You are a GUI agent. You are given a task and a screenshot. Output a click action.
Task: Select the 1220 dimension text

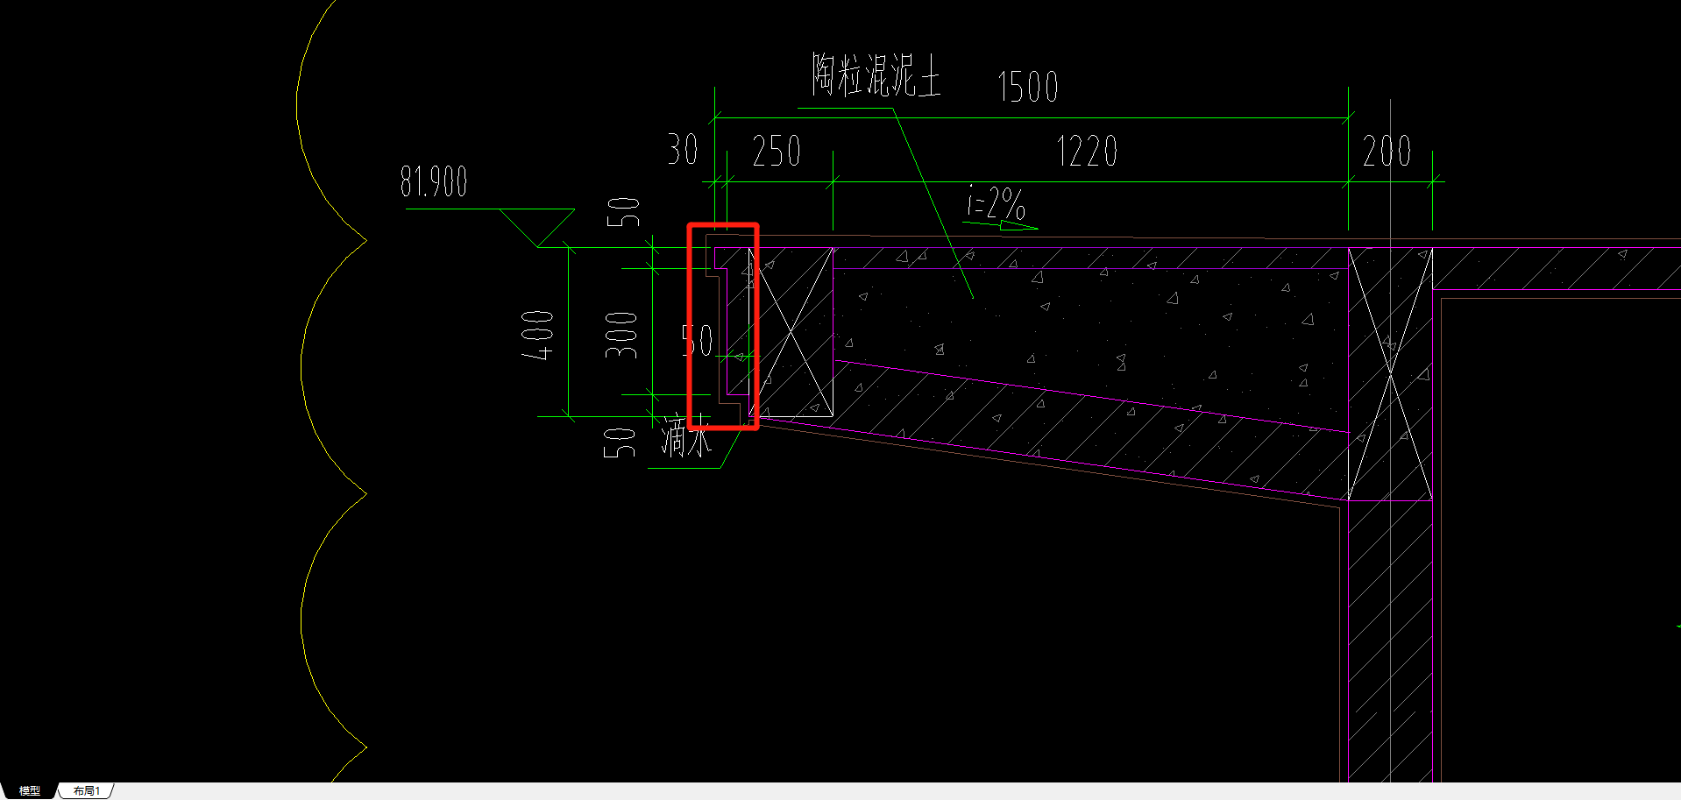(x=1087, y=151)
